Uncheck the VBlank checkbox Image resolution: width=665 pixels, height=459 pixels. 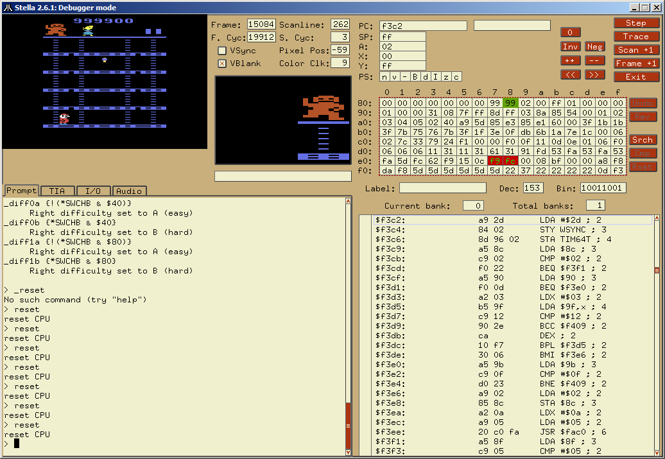(x=222, y=64)
